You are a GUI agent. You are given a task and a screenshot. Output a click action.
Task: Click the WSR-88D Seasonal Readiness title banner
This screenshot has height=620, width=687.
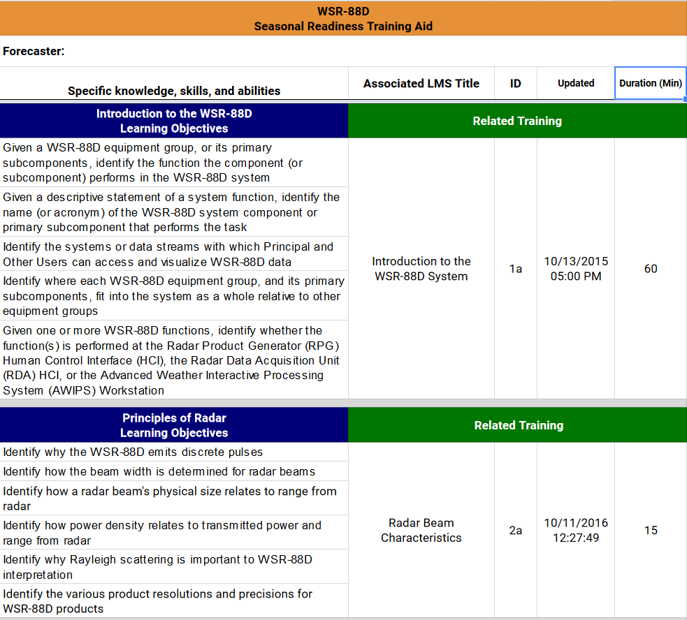[x=343, y=18]
